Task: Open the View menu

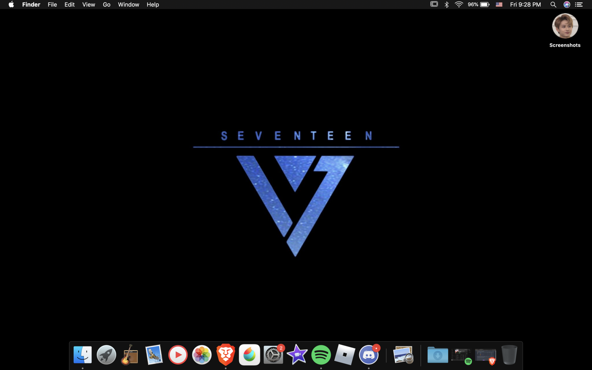Action: [x=89, y=4]
